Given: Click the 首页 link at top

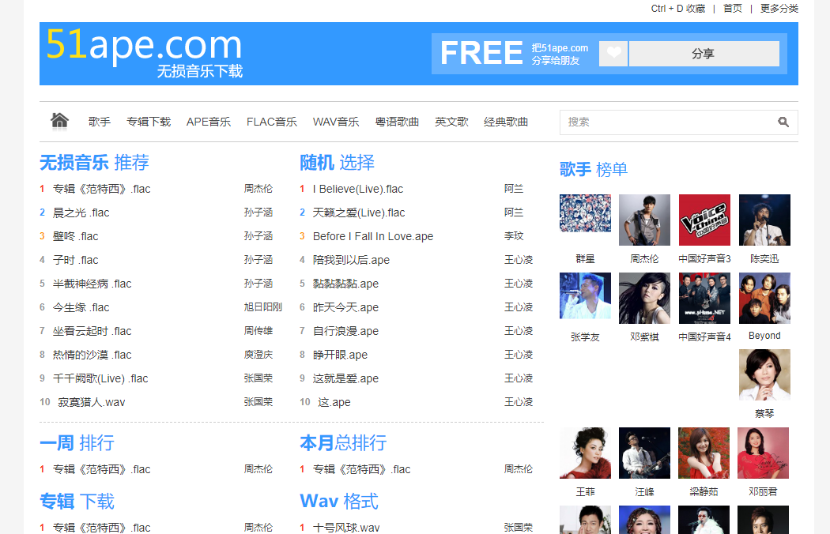Looking at the screenshot, I should pyautogui.click(x=733, y=9).
